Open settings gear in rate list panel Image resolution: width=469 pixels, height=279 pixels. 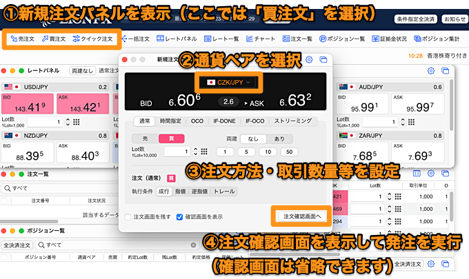pyautogui.click(x=430, y=173)
